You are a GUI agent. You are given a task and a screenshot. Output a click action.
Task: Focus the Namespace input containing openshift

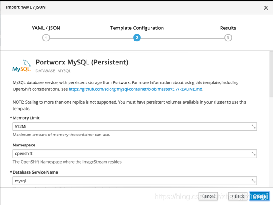(x=135, y=153)
